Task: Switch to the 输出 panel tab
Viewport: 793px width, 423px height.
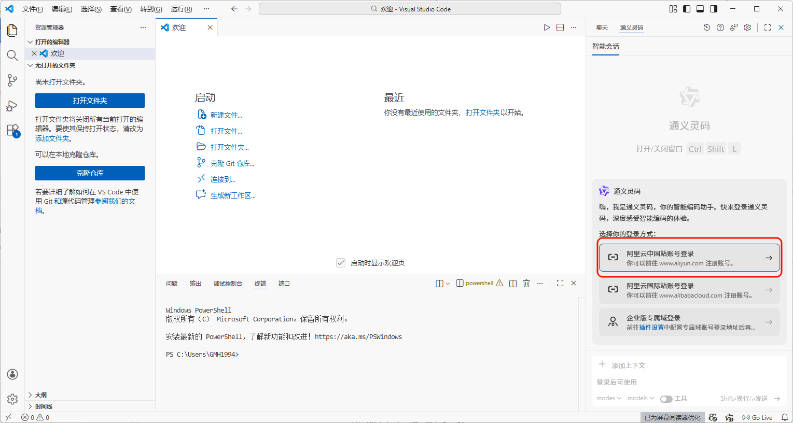Action: pos(196,284)
